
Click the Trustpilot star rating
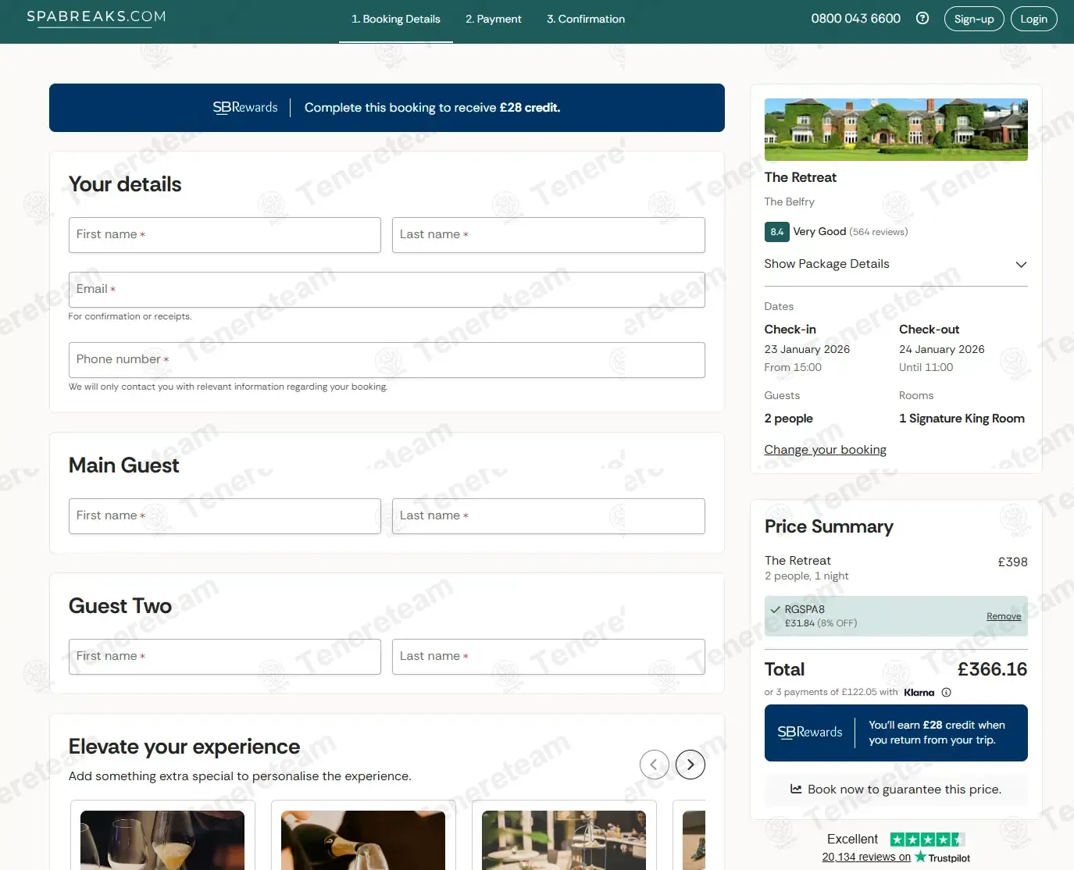pyautogui.click(x=927, y=840)
